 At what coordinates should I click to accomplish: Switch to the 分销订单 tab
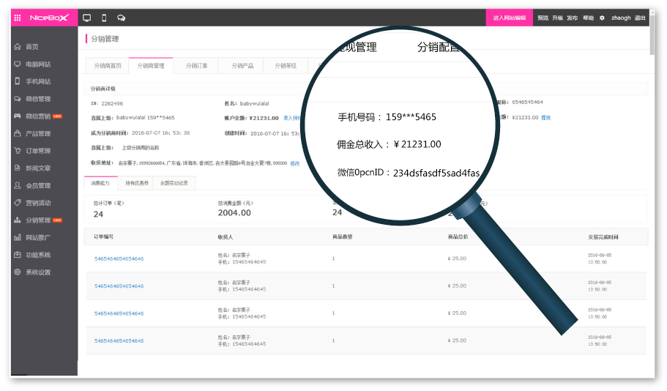(x=196, y=66)
